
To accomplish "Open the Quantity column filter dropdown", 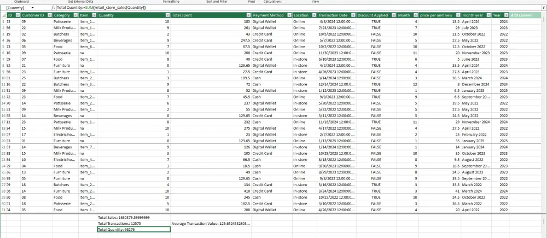I will coord(168,15).
